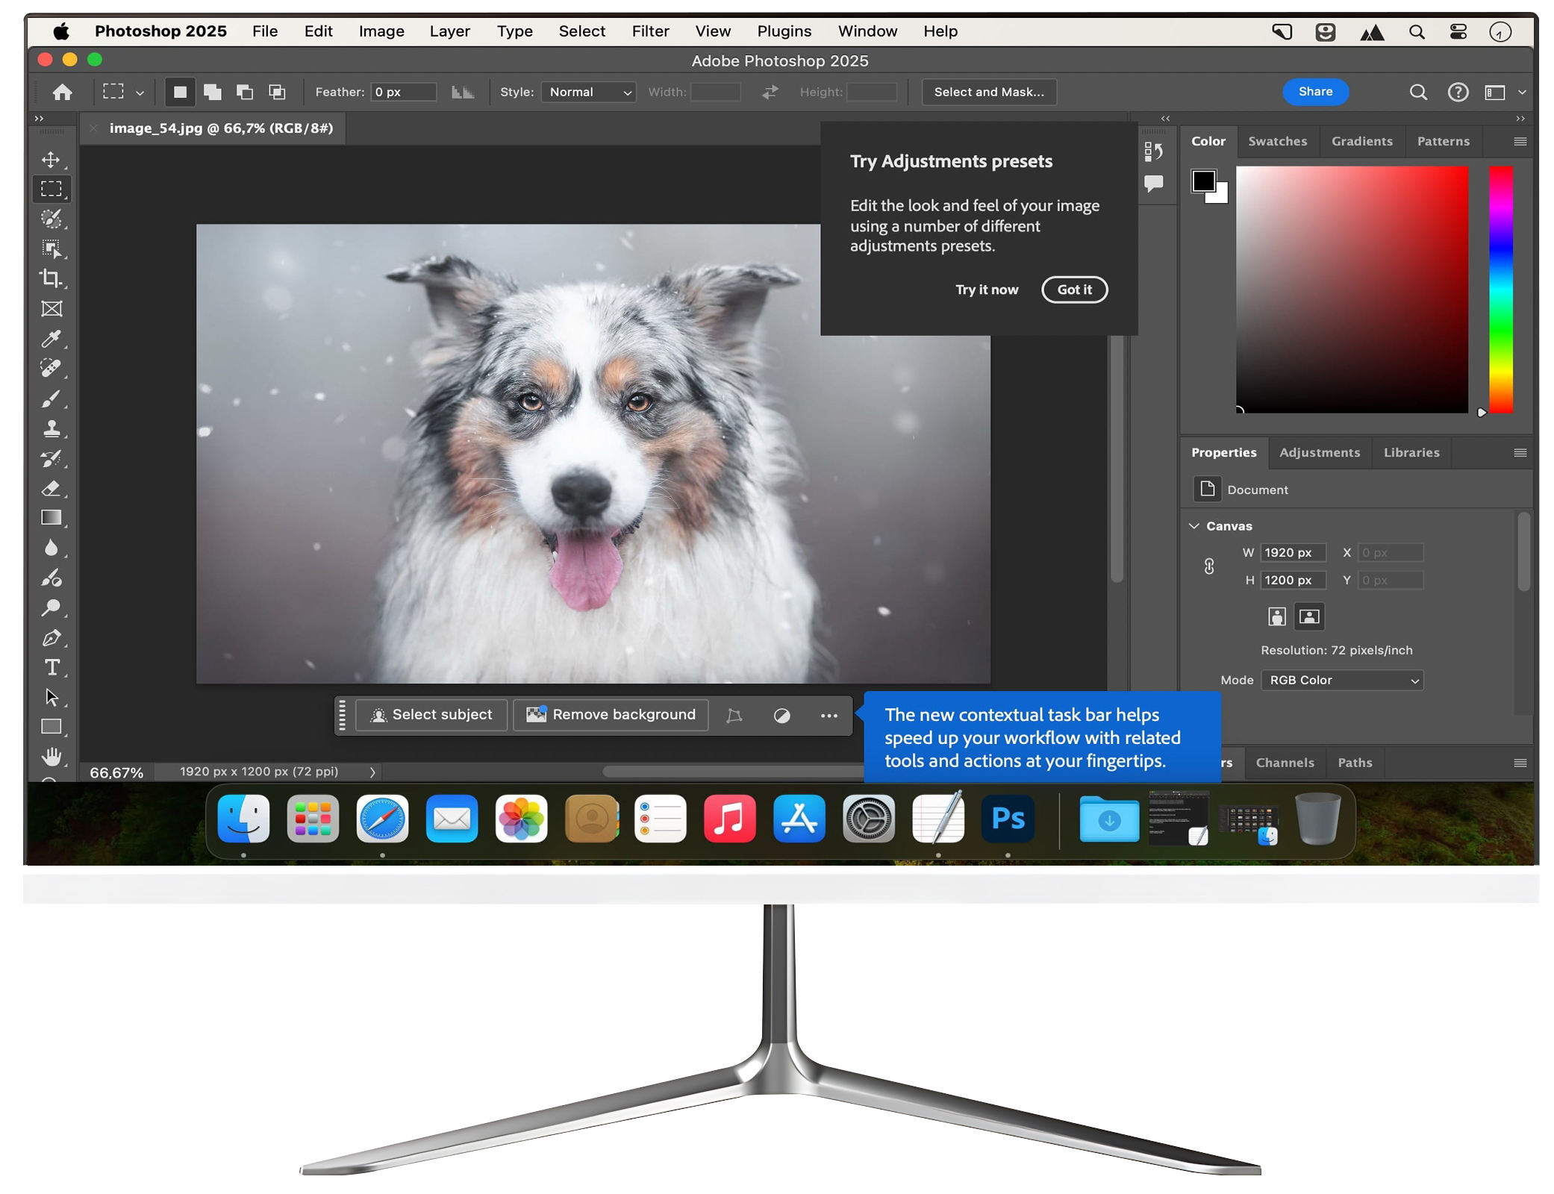Select the Eraser tool
This screenshot has height=1194, width=1554.
point(51,489)
